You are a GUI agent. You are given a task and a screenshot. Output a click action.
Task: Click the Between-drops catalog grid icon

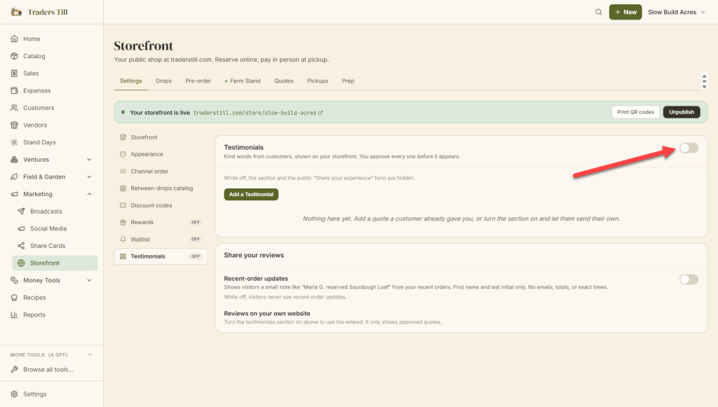(123, 188)
